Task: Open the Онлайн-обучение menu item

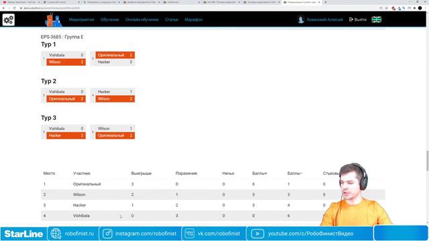Action: point(142,19)
